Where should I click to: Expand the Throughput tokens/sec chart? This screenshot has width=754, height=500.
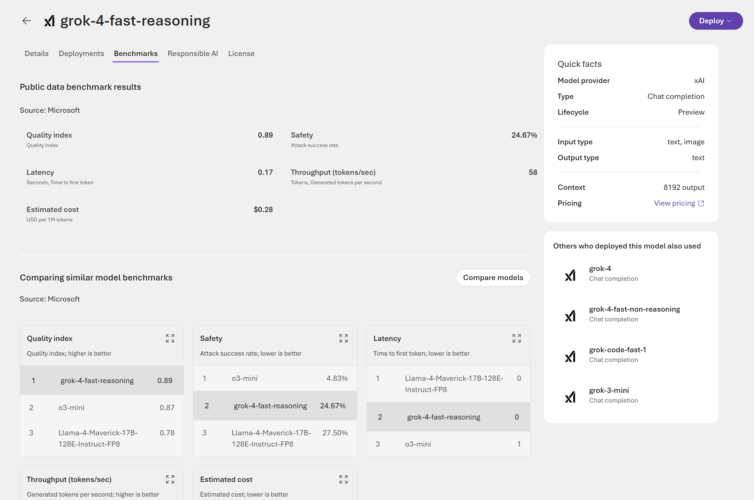point(170,479)
